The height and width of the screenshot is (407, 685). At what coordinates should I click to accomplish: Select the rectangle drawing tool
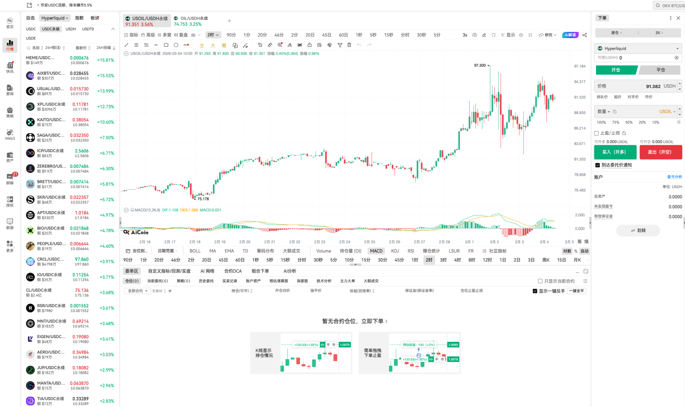(166, 45)
